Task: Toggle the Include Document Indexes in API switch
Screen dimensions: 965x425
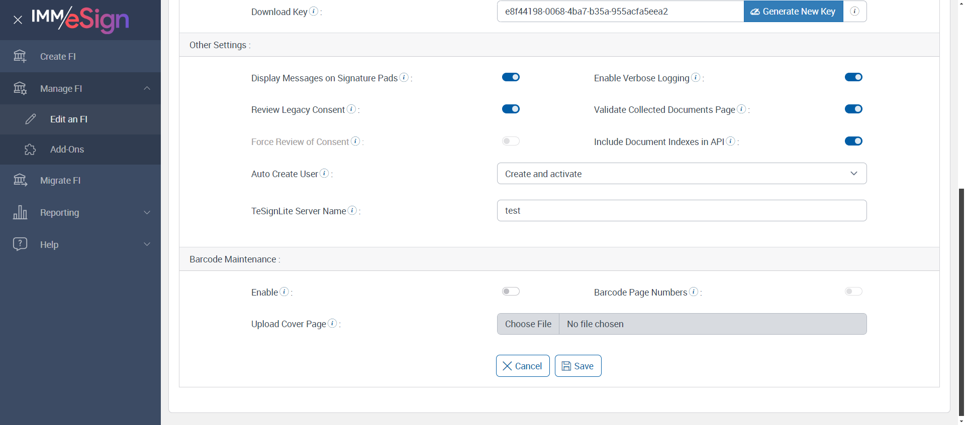Action: [x=853, y=141]
